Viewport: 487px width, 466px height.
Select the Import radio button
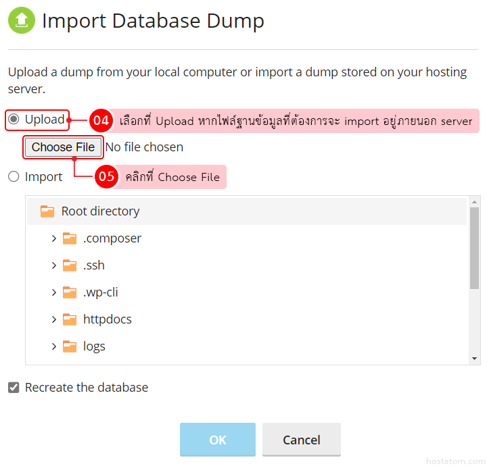[x=14, y=177]
